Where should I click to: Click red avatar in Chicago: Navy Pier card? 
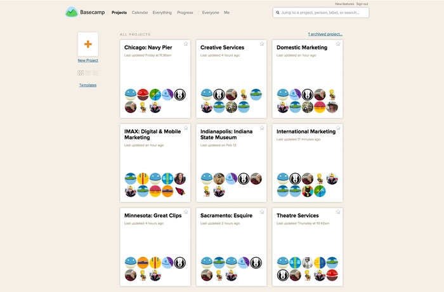(143, 95)
